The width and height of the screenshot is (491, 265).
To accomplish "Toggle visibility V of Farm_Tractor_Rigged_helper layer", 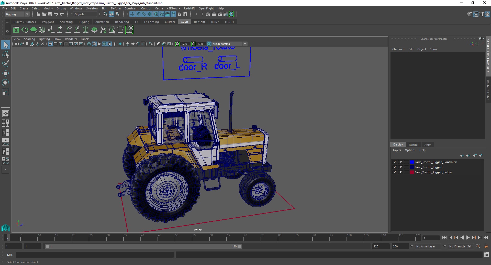I will pos(395,172).
